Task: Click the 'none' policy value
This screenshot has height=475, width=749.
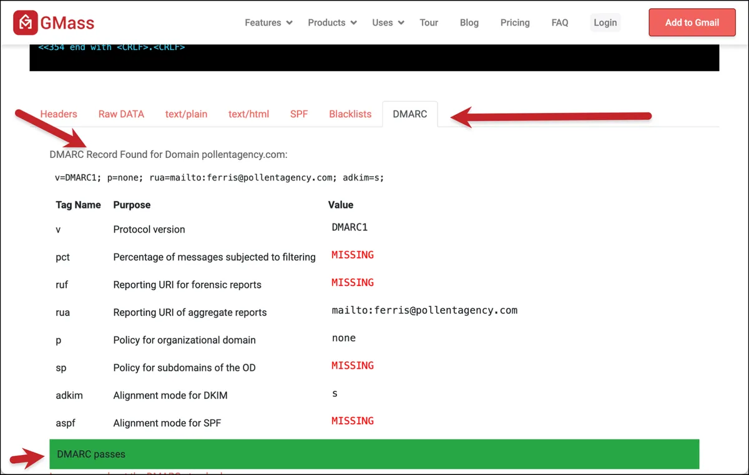Action: (x=344, y=338)
